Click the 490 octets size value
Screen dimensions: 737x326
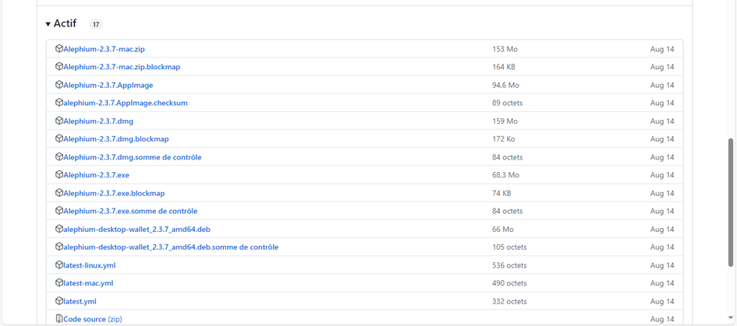509,283
